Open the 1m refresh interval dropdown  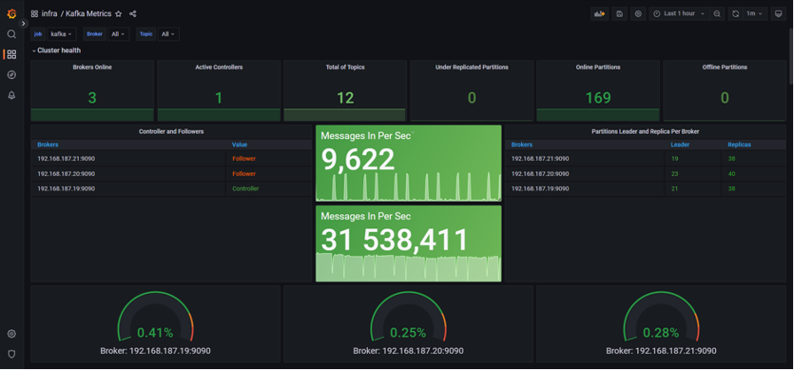(x=754, y=13)
